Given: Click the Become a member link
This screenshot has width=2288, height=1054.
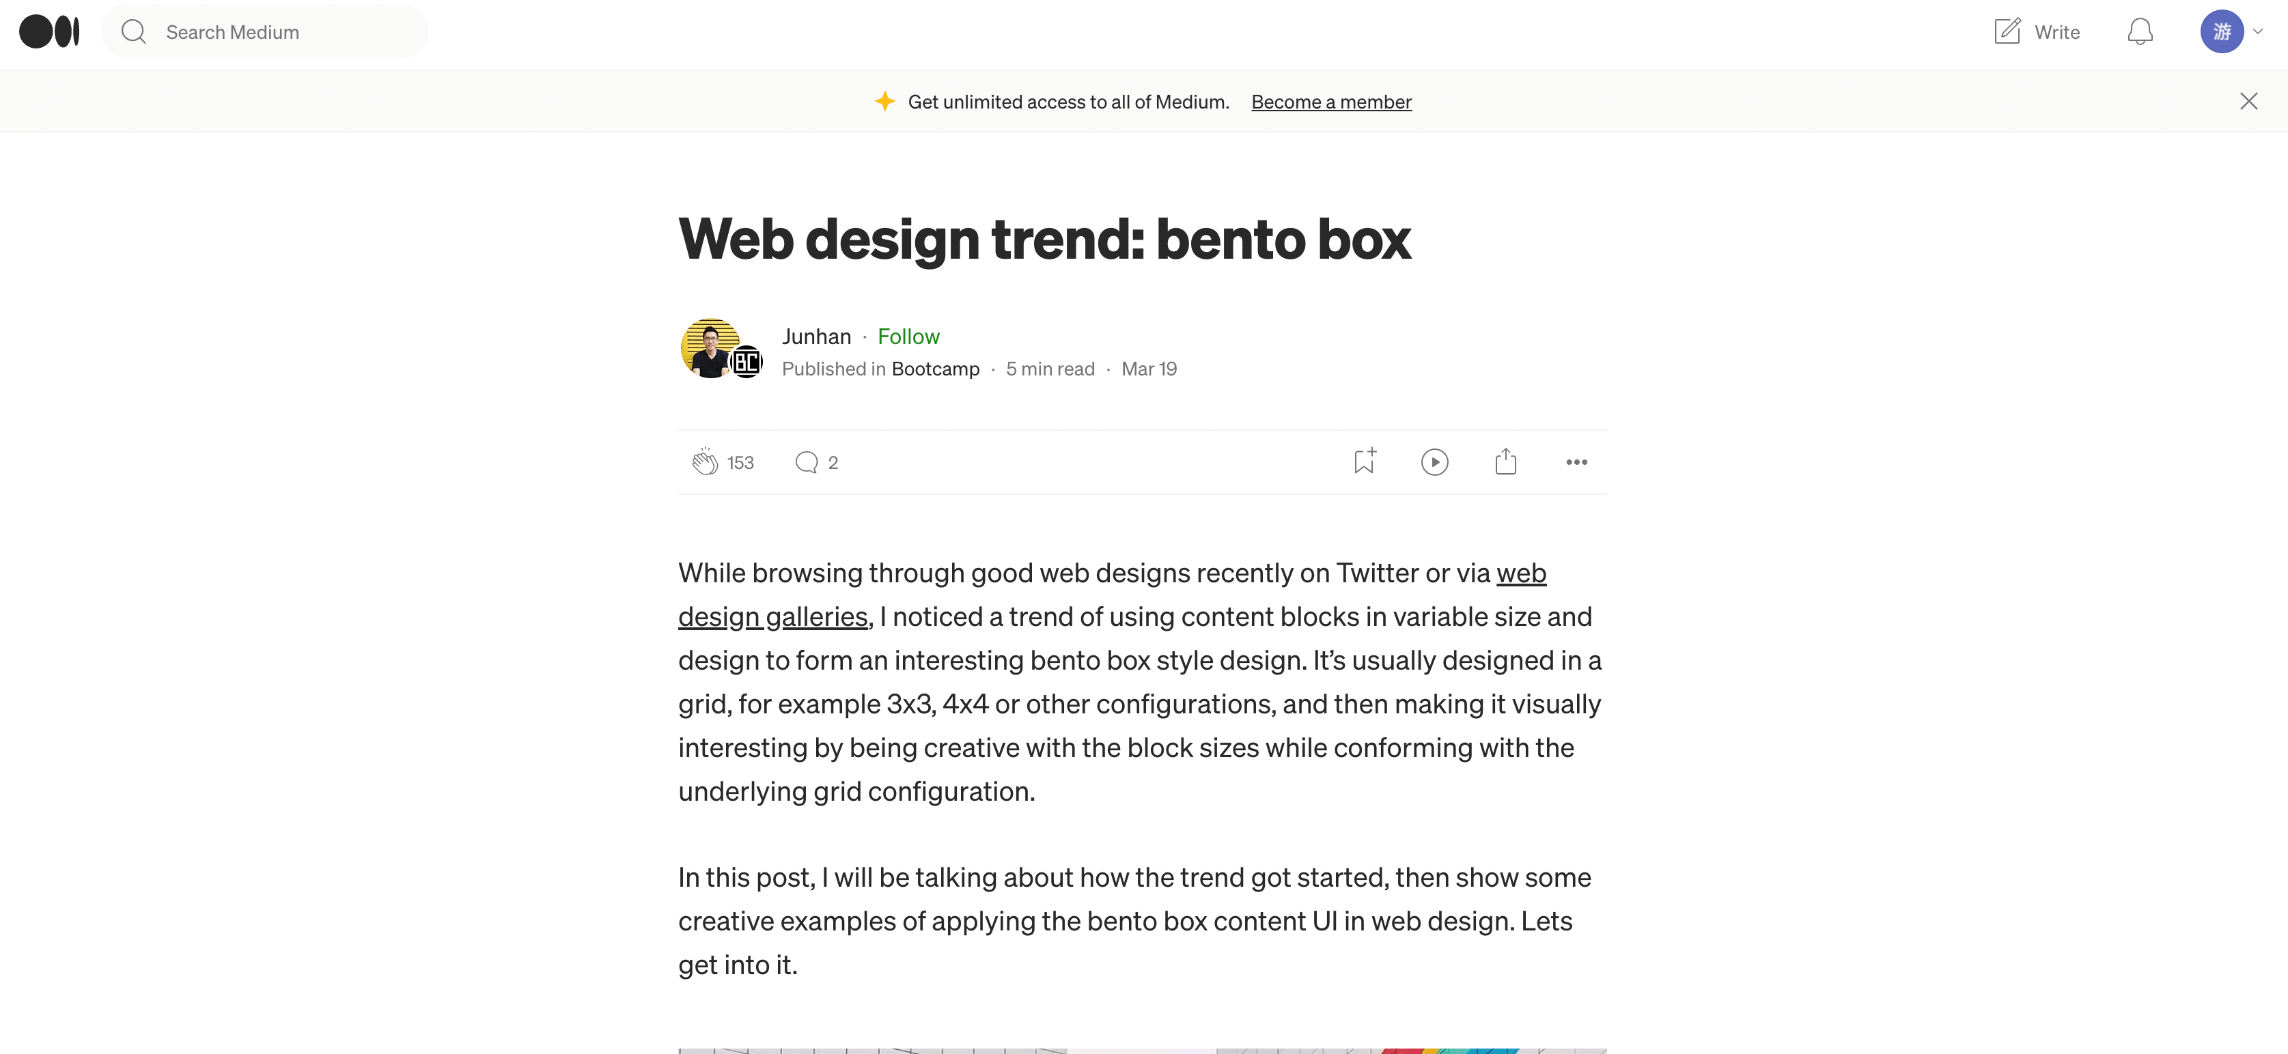Looking at the screenshot, I should pyautogui.click(x=1330, y=102).
